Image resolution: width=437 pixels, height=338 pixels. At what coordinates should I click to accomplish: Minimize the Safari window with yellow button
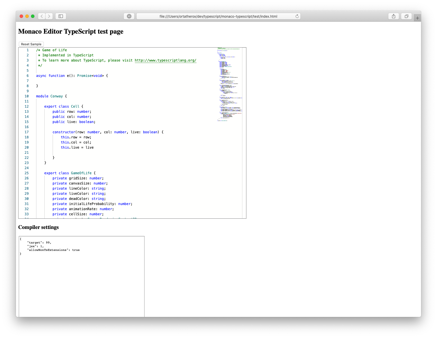[27, 16]
